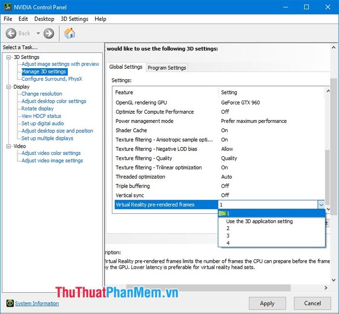Viewport: 339px width, 314px height.
Task: Click GeForce GTX 960 setting value
Action: [x=240, y=103]
